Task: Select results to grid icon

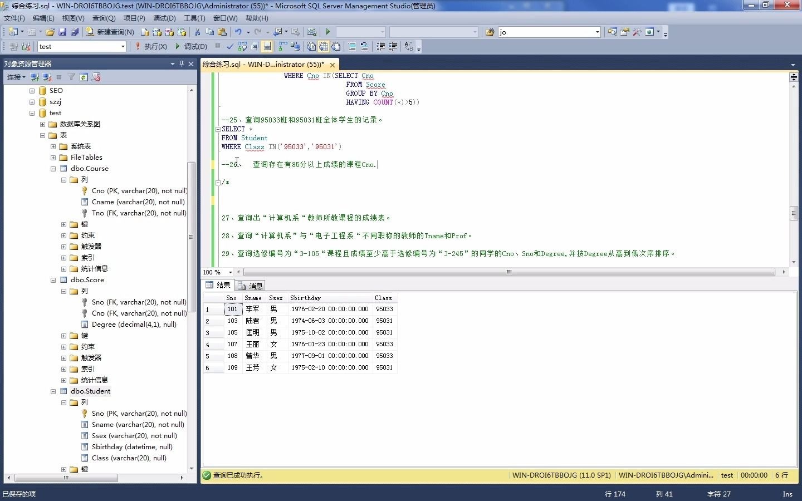Action: tap(324, 46)
